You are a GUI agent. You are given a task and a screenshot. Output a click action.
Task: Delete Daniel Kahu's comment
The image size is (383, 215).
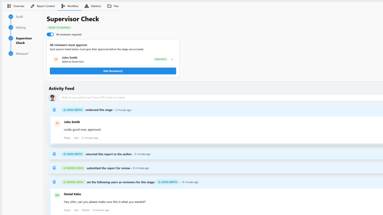(85, 210)
